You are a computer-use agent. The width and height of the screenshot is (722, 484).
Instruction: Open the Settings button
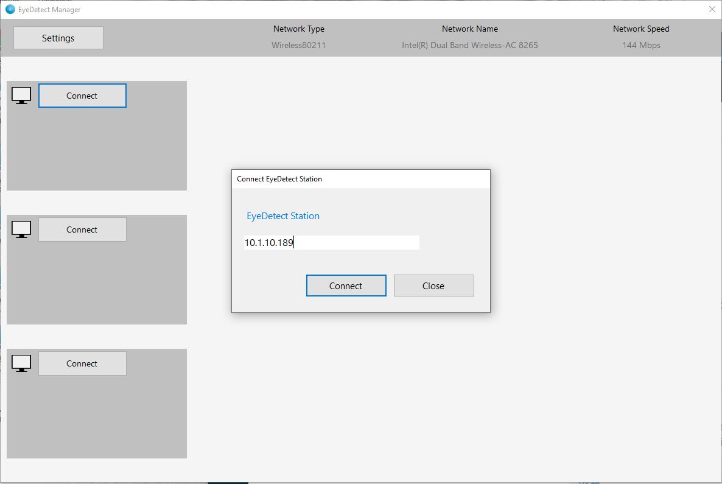pyautogui.click(x=58, y=38)
